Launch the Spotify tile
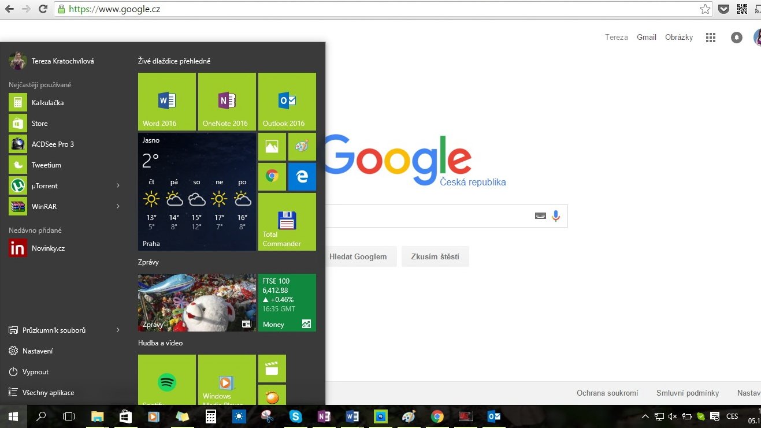 167,379
